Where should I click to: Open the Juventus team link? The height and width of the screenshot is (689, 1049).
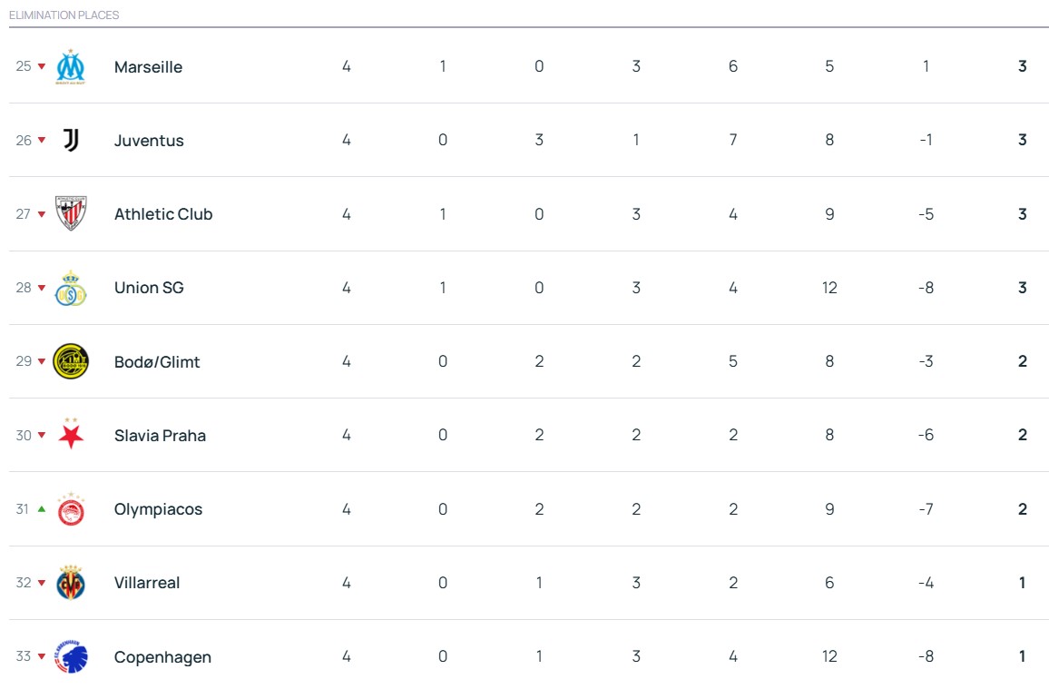tap(149, 141)
